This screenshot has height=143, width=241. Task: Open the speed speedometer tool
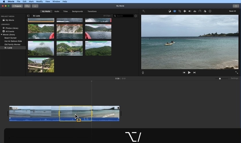200,11
